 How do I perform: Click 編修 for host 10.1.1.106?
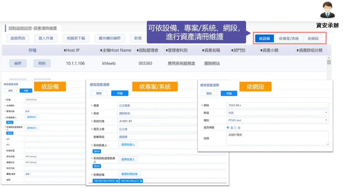tap(18, 63)
